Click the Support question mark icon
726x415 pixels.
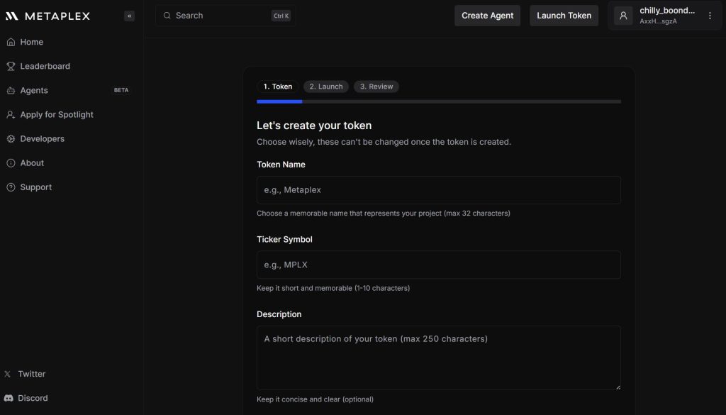tap(11, 187)
